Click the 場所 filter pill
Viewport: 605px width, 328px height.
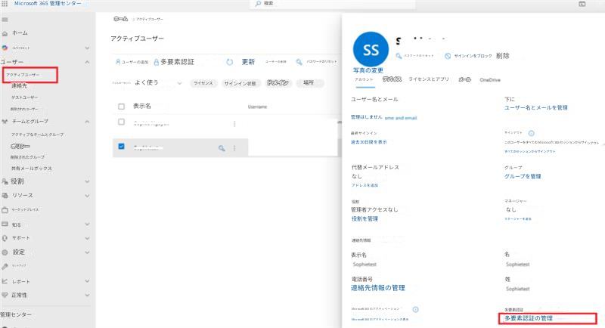tap(309, 83)
